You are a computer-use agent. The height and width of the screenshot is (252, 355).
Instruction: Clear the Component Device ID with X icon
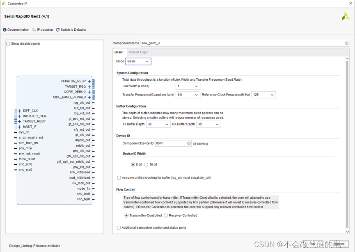189,143
